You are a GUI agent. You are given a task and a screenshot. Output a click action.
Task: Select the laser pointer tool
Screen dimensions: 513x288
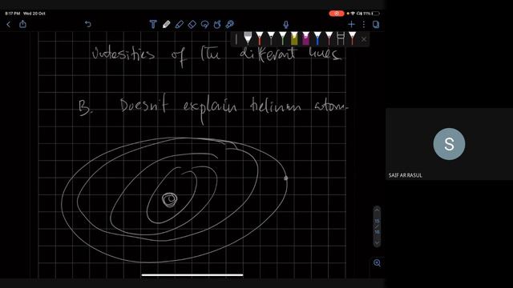pos(230,24)
